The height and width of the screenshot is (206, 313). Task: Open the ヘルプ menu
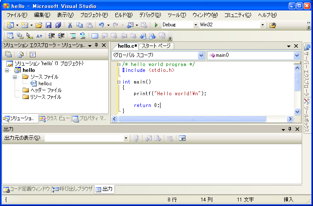click(x=267, y=15)
